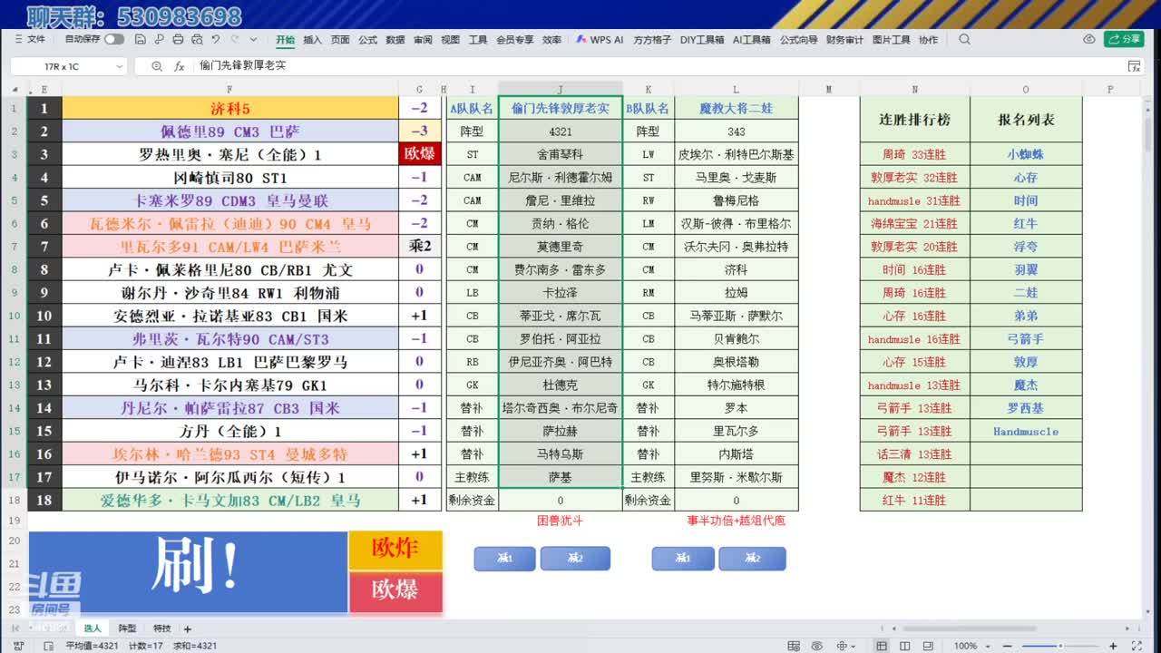Open the 文件 menu
1161x653 pixels.
[29, 40]
